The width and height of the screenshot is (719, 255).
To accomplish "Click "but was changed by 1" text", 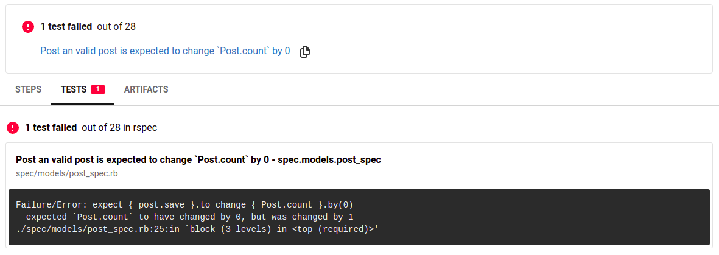I will click(x=303, y=217).
